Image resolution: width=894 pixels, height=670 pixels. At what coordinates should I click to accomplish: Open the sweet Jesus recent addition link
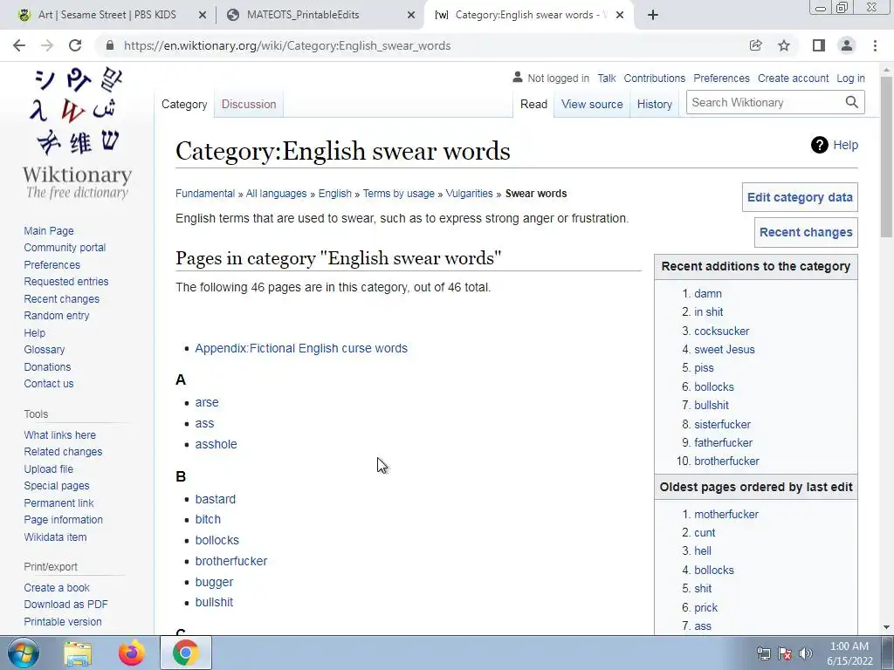[x=724, y=350]
